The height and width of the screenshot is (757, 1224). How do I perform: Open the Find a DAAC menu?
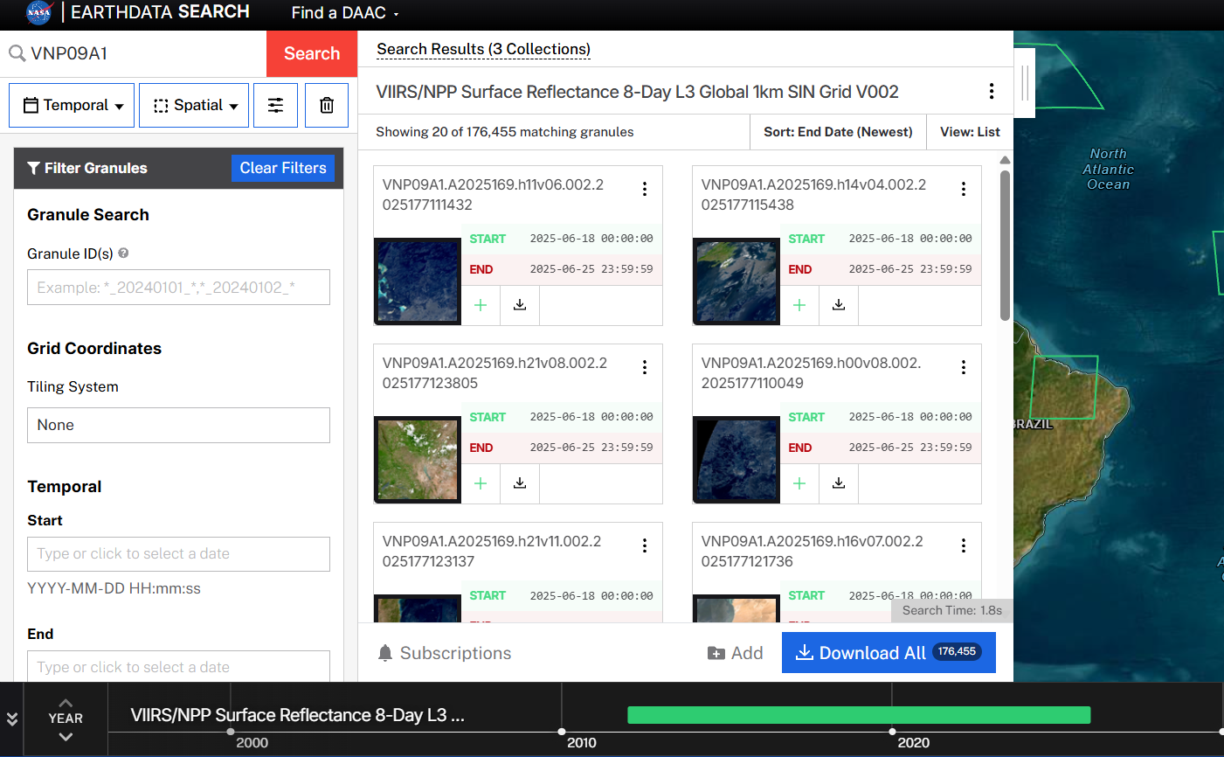tap(345, 12)
